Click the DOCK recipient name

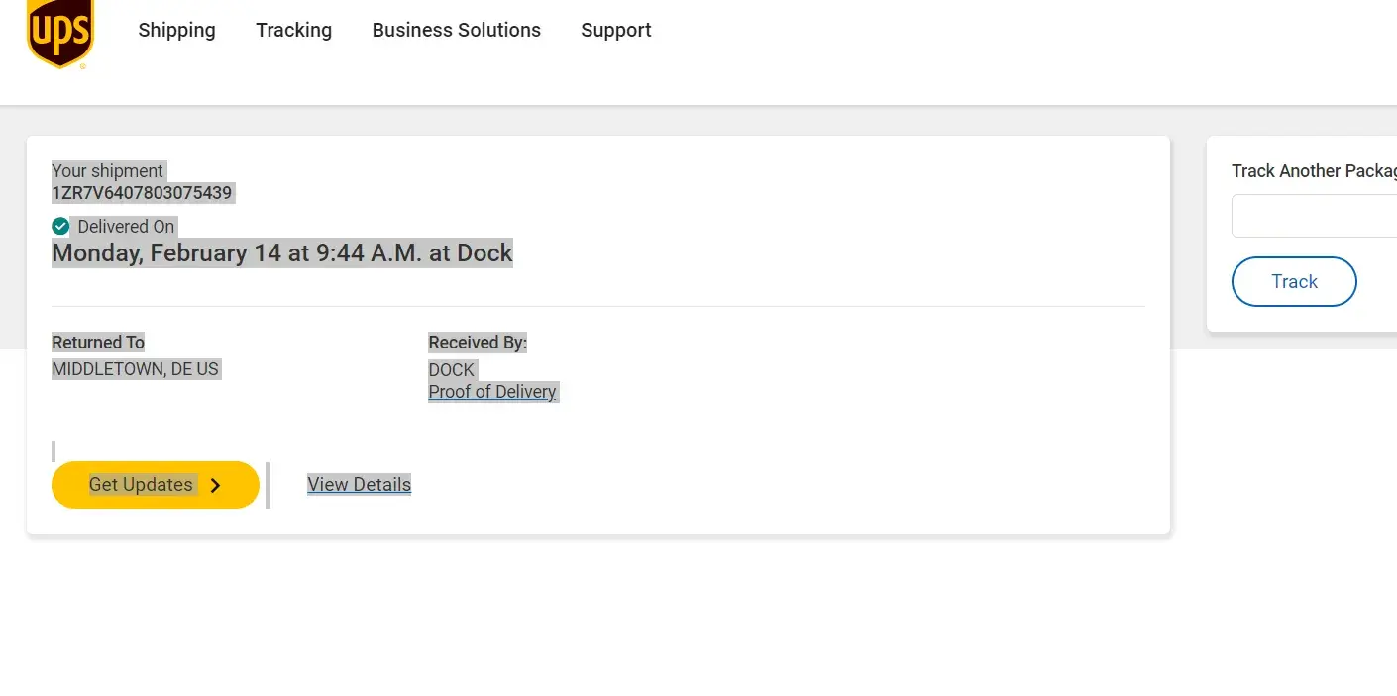coord(451,370)
